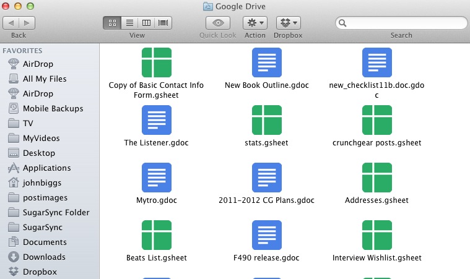The image size is (470, 279).
Task: Go forward using the right arrow button
Action: tap(27, 23)
